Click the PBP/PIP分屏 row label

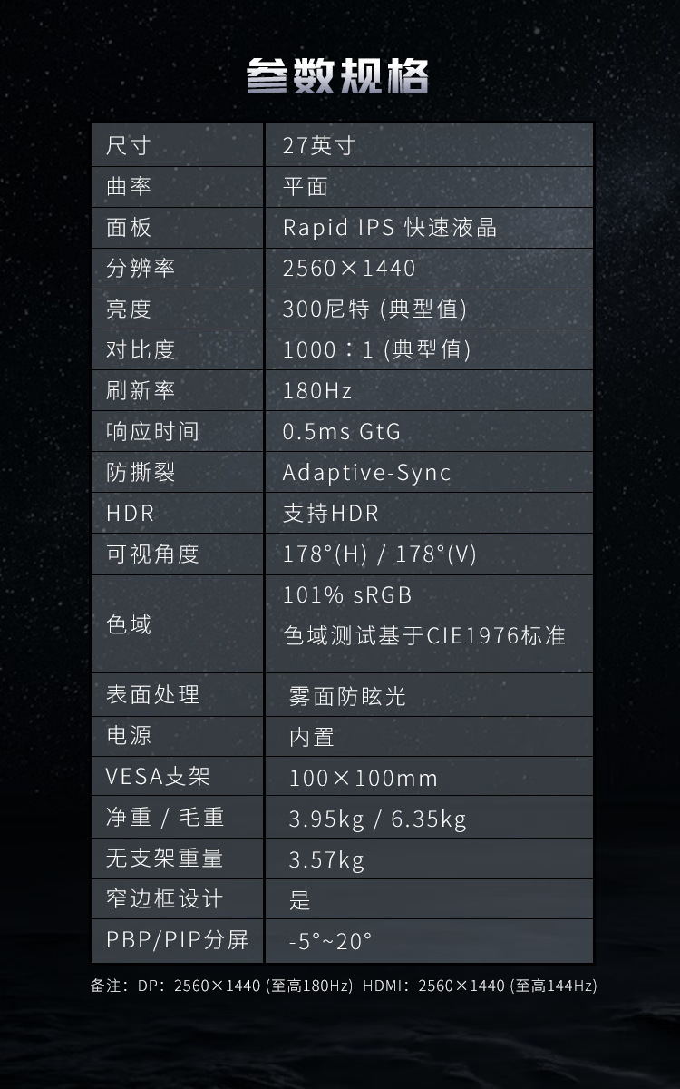point(177,940)
